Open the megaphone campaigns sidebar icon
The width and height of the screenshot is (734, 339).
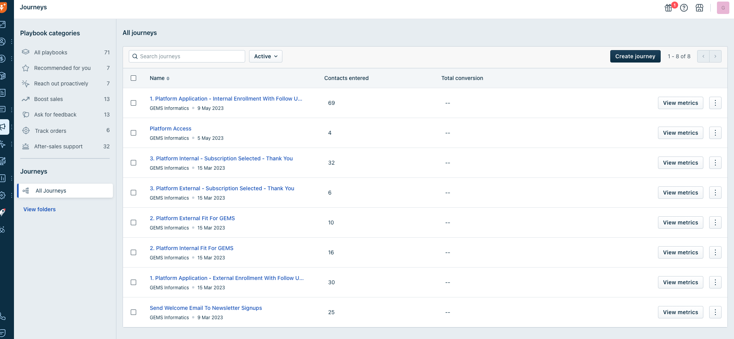click(3, 127)
